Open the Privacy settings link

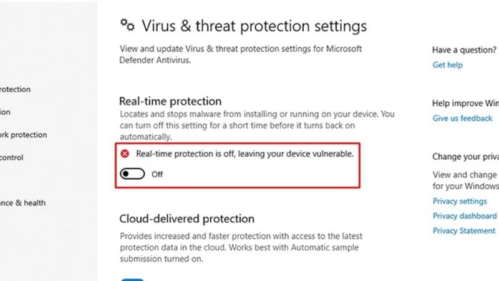[460, 201]
